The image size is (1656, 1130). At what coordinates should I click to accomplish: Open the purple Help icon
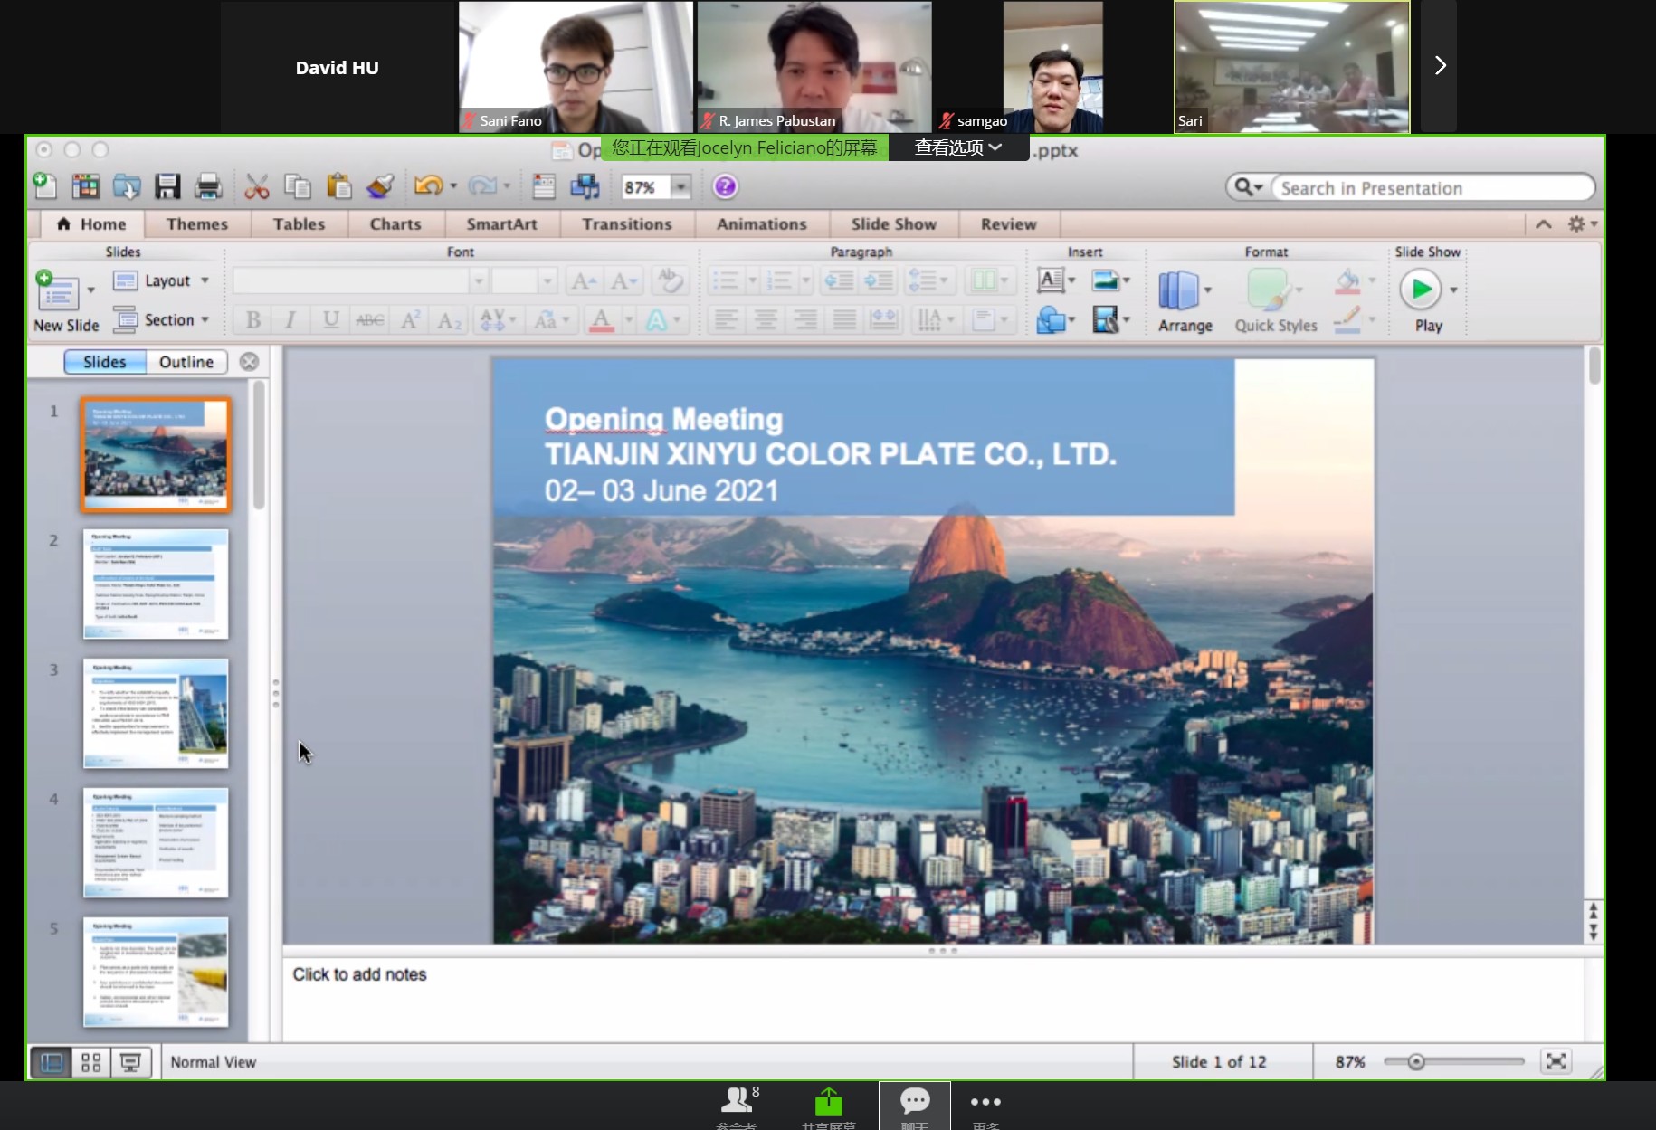(725, 186)
